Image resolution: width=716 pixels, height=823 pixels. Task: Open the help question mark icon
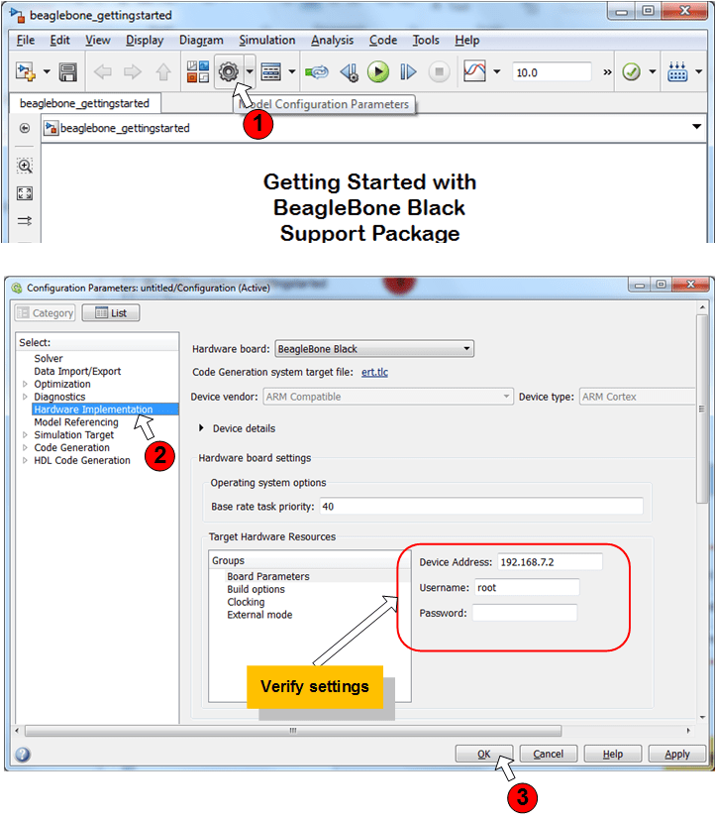pyautogui.click(x=22, y=754)
